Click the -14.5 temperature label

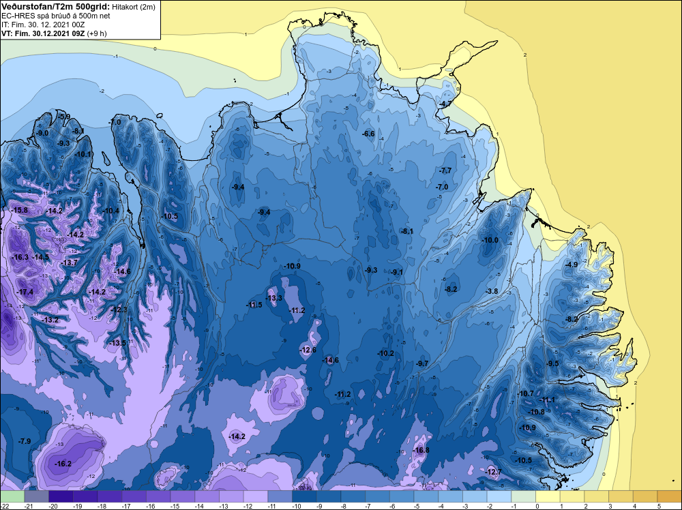pos(41,257)
